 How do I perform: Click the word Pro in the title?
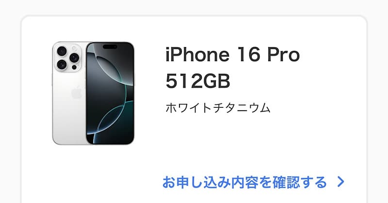pyautogui.click(x=284, y=54)
